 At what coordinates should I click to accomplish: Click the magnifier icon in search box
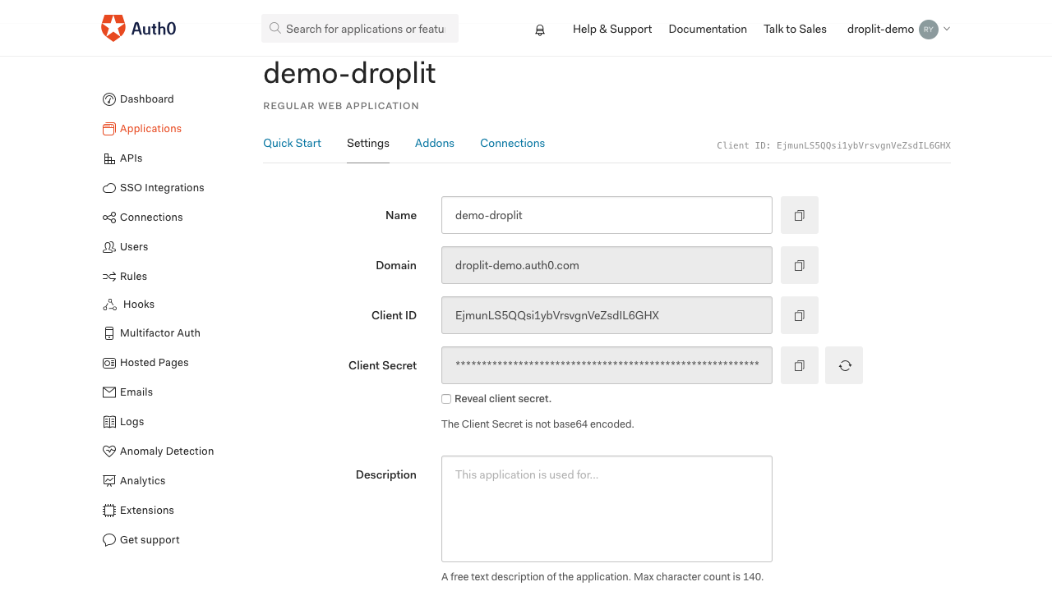(x=275, y=28)
